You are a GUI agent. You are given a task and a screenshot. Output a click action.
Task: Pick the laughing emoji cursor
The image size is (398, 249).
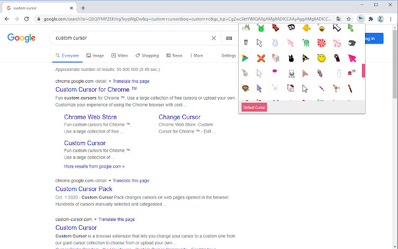pos(322,28)
